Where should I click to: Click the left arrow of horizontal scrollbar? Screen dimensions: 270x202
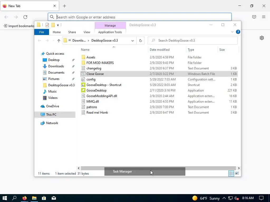click(x=79, y=168)
